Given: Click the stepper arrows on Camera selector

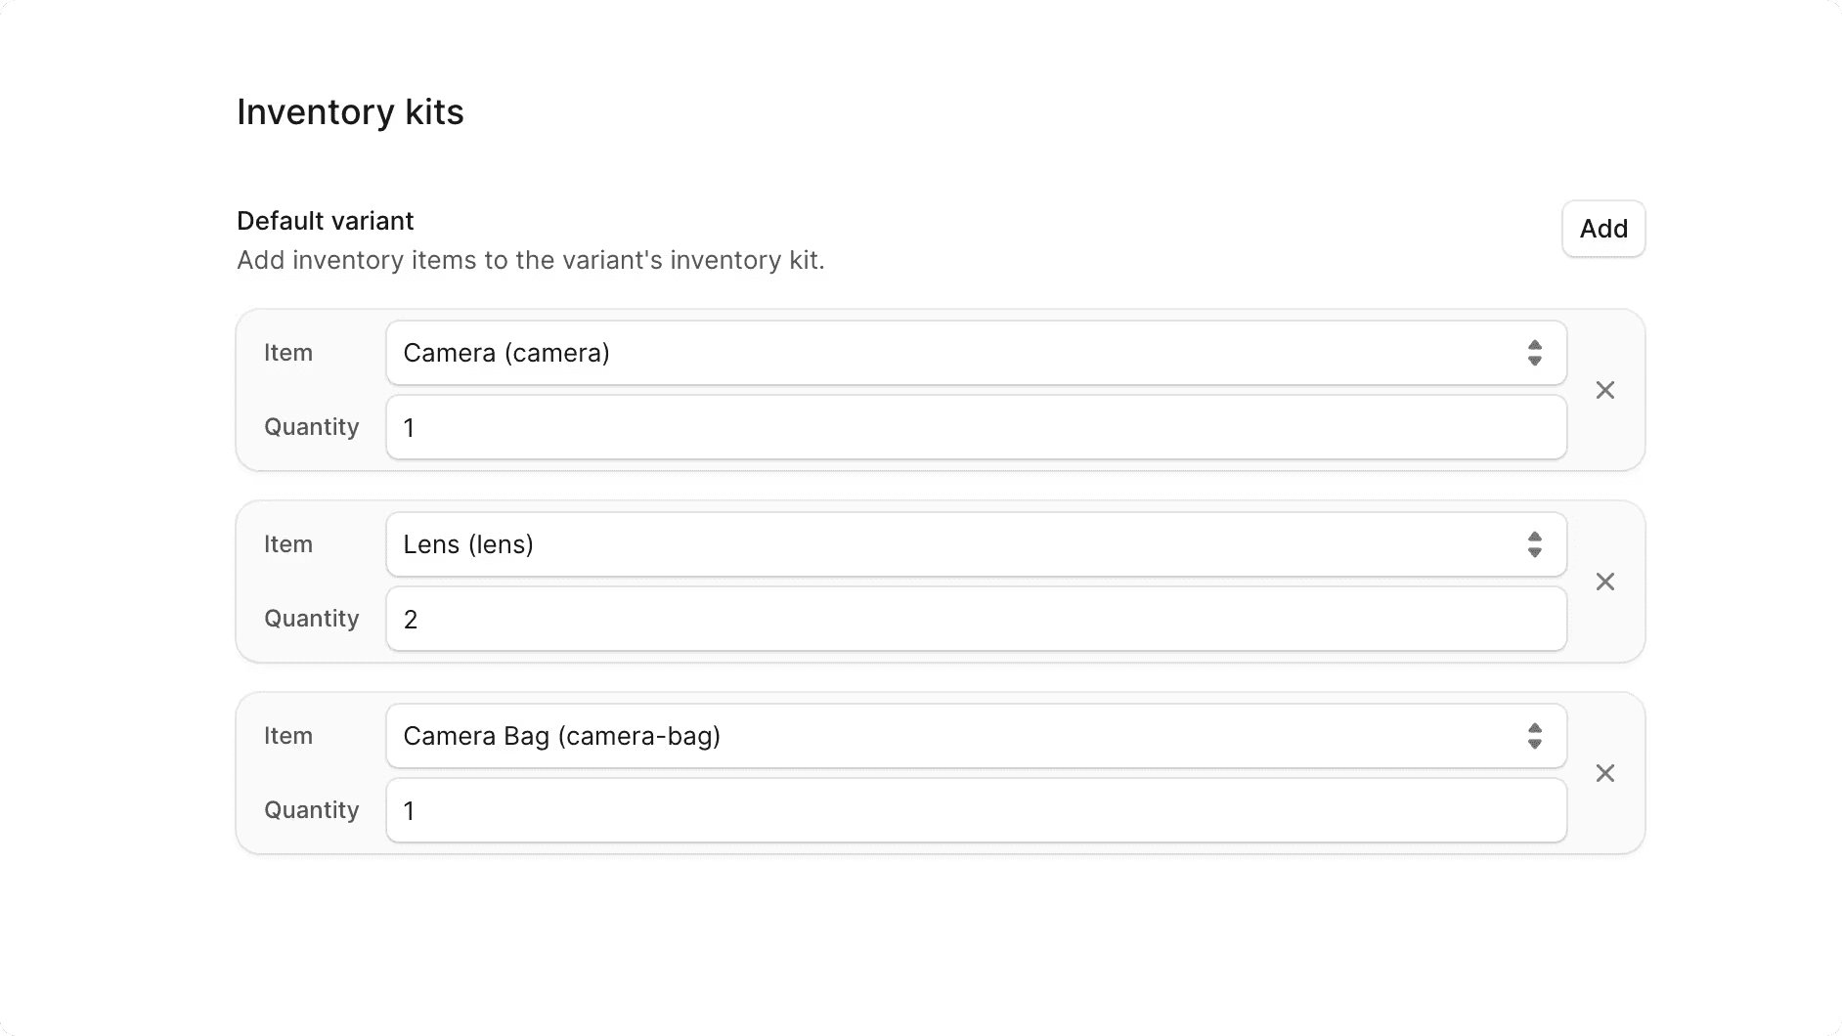Looking at the screenshot, I should pos(1534,353).
